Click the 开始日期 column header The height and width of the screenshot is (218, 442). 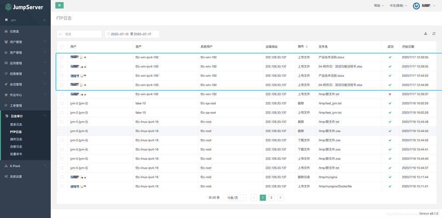pos(408,47)
